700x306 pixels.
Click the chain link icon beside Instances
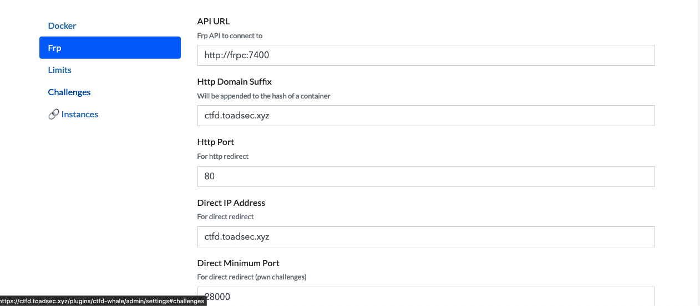click(54, 115)
